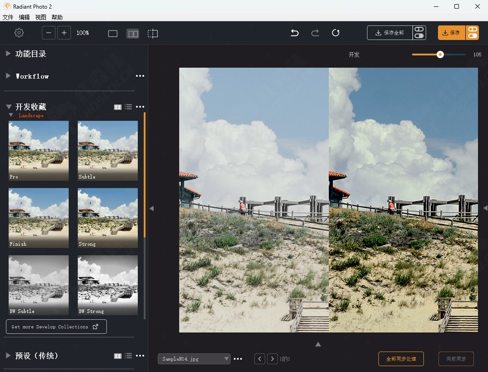Screen dimensions: 488x372
Task: Expand the Workflow section
Action: tap(8, 76)
